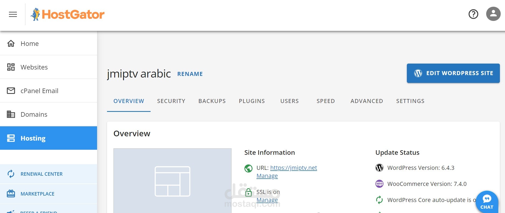The image size is (505, 213).
Task: Click the green globe icon beside URL
Action: [x=248, y=168]
